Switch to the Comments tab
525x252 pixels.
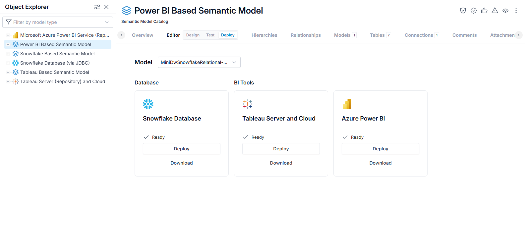465,35
